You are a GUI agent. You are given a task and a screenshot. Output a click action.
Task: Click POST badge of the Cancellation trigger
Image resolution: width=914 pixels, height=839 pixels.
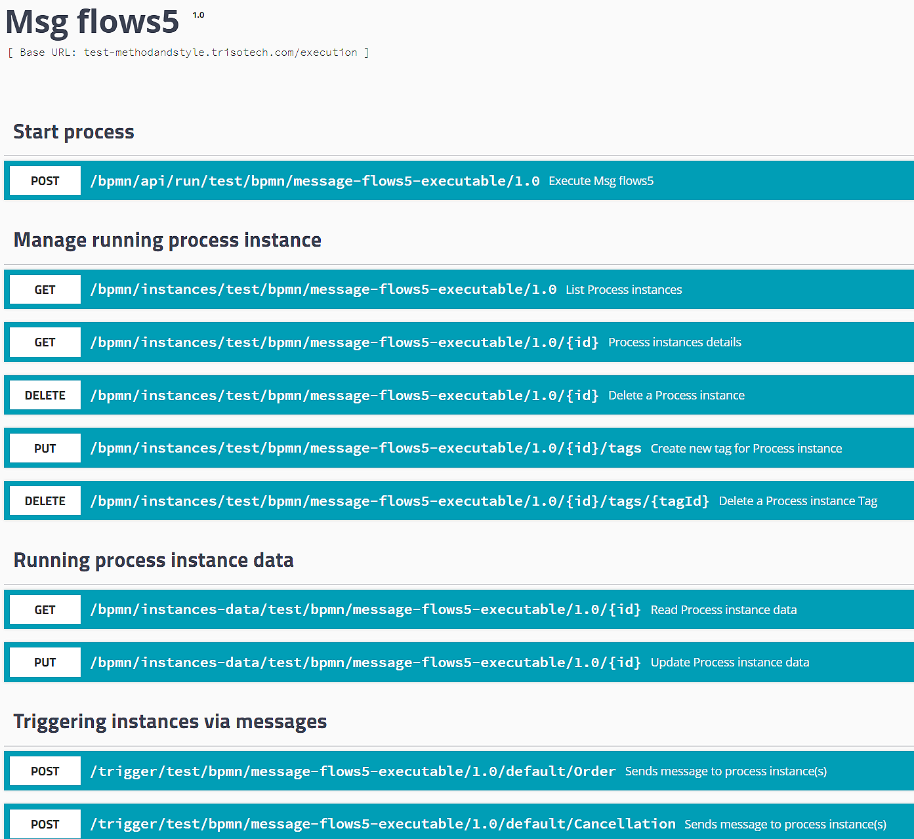pyautogui.click(x=45, y=825)
